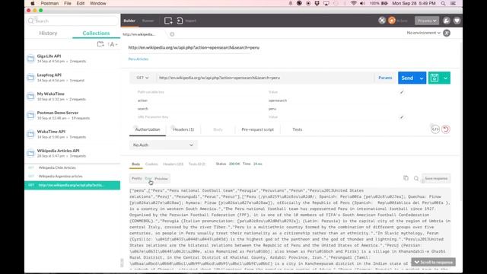487x274 pixels.
Task: Click the Save request disk icon
Action: pyautogui.click(x=434, y=78)
